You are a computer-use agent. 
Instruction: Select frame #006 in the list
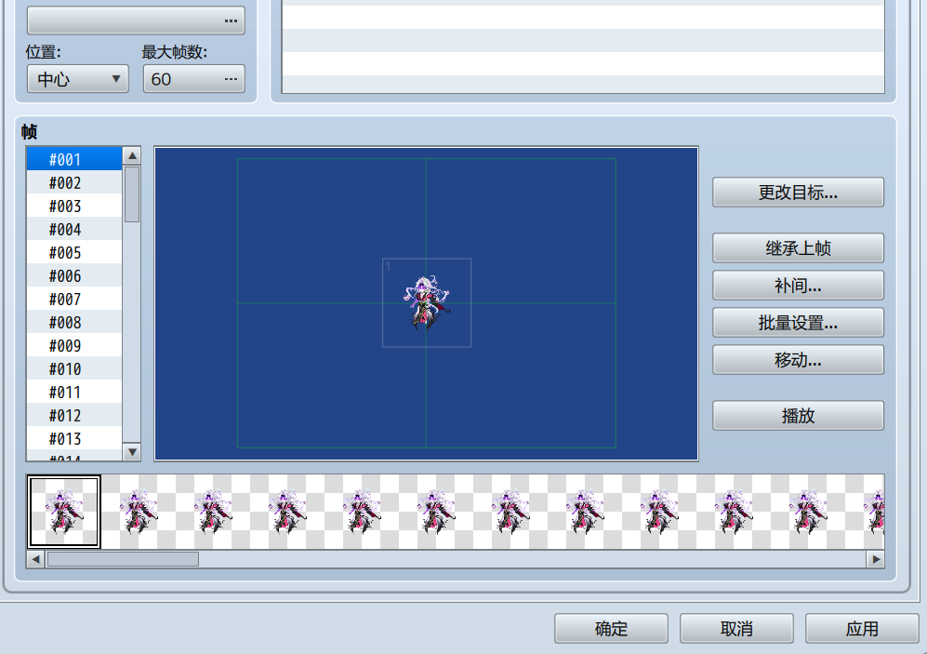74,275
